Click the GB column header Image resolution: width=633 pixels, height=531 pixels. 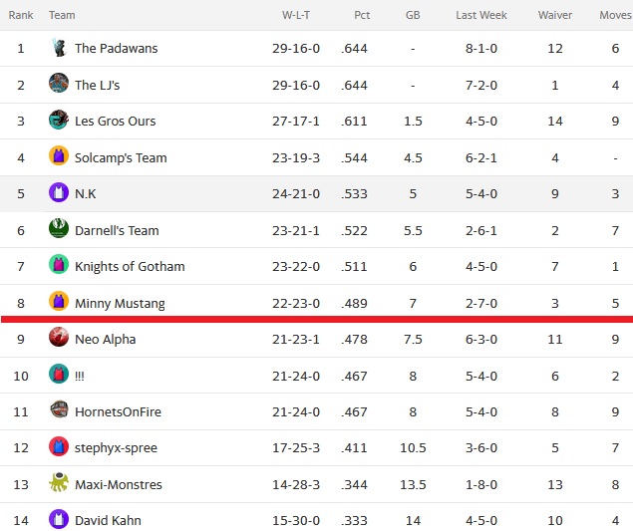(x=413, y=15)
